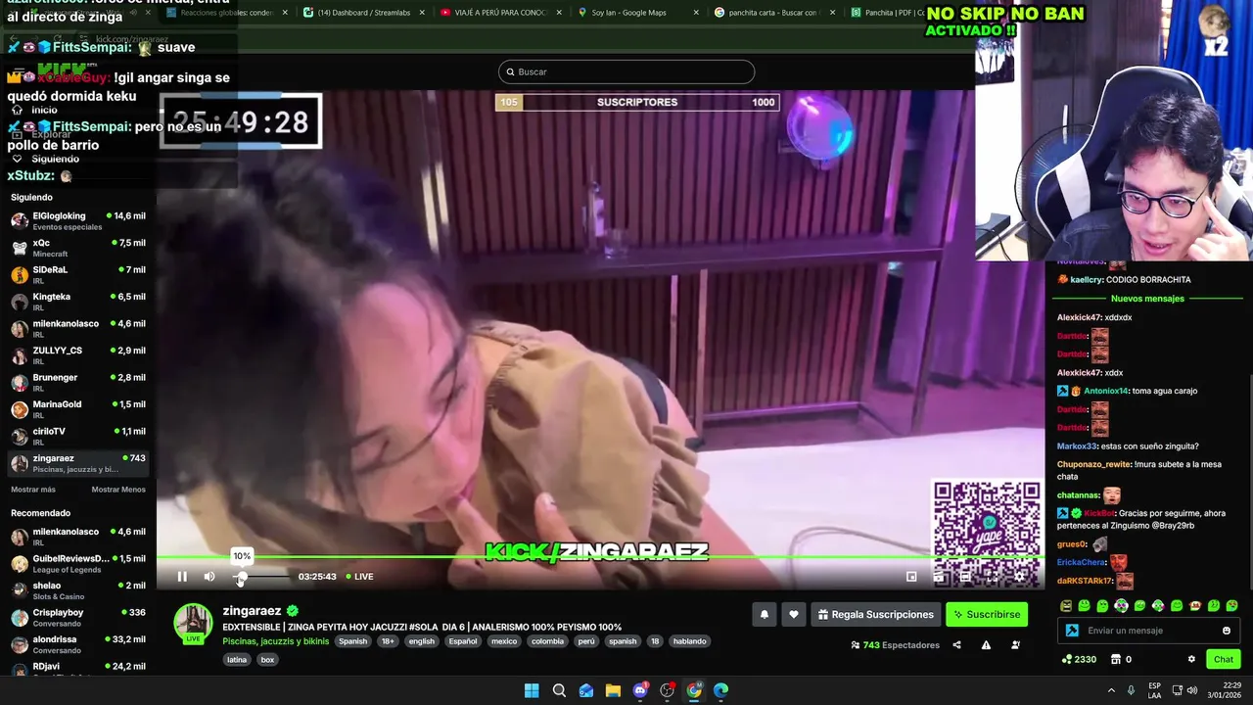
Task: Open chat settings gear icon
Action: [1191, 659]
